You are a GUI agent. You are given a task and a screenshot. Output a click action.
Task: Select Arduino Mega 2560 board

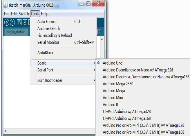tap(143, 84)
